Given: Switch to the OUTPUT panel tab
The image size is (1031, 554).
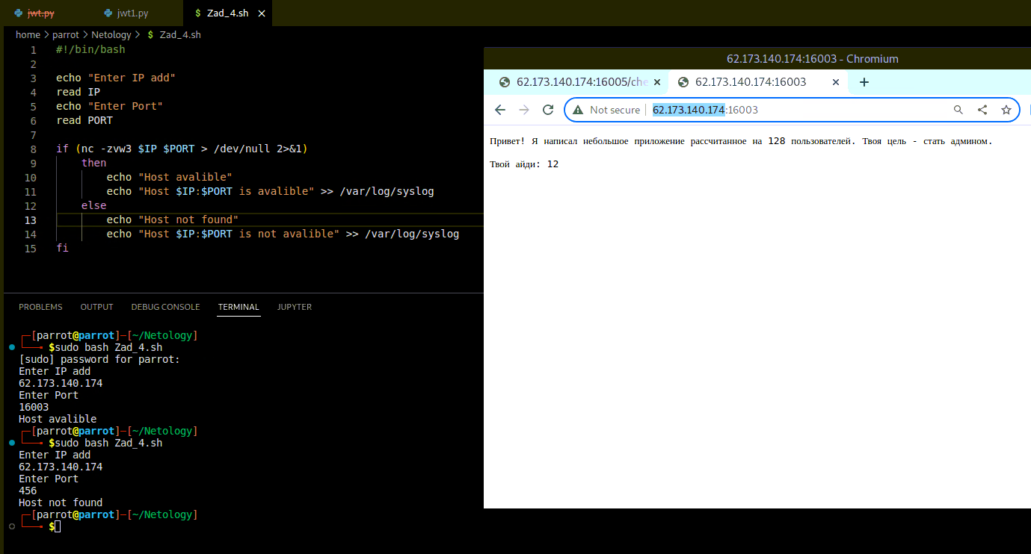Looking at the screenshot, I should [x=96, y=307].
